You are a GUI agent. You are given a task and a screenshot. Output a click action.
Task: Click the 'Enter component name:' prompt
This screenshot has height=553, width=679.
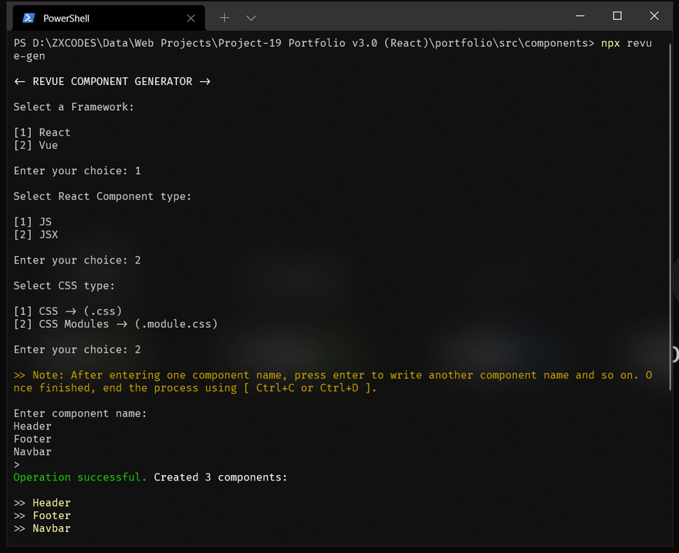pyautogui.click(x=80, y=413)
